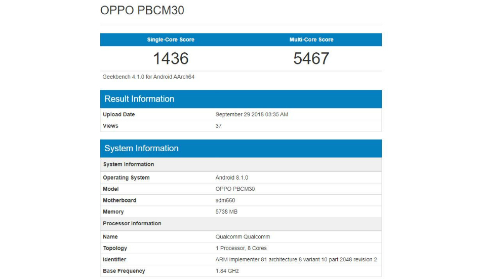Select the 1.84 GHz frequency value
481x279 pixels.
227,271
